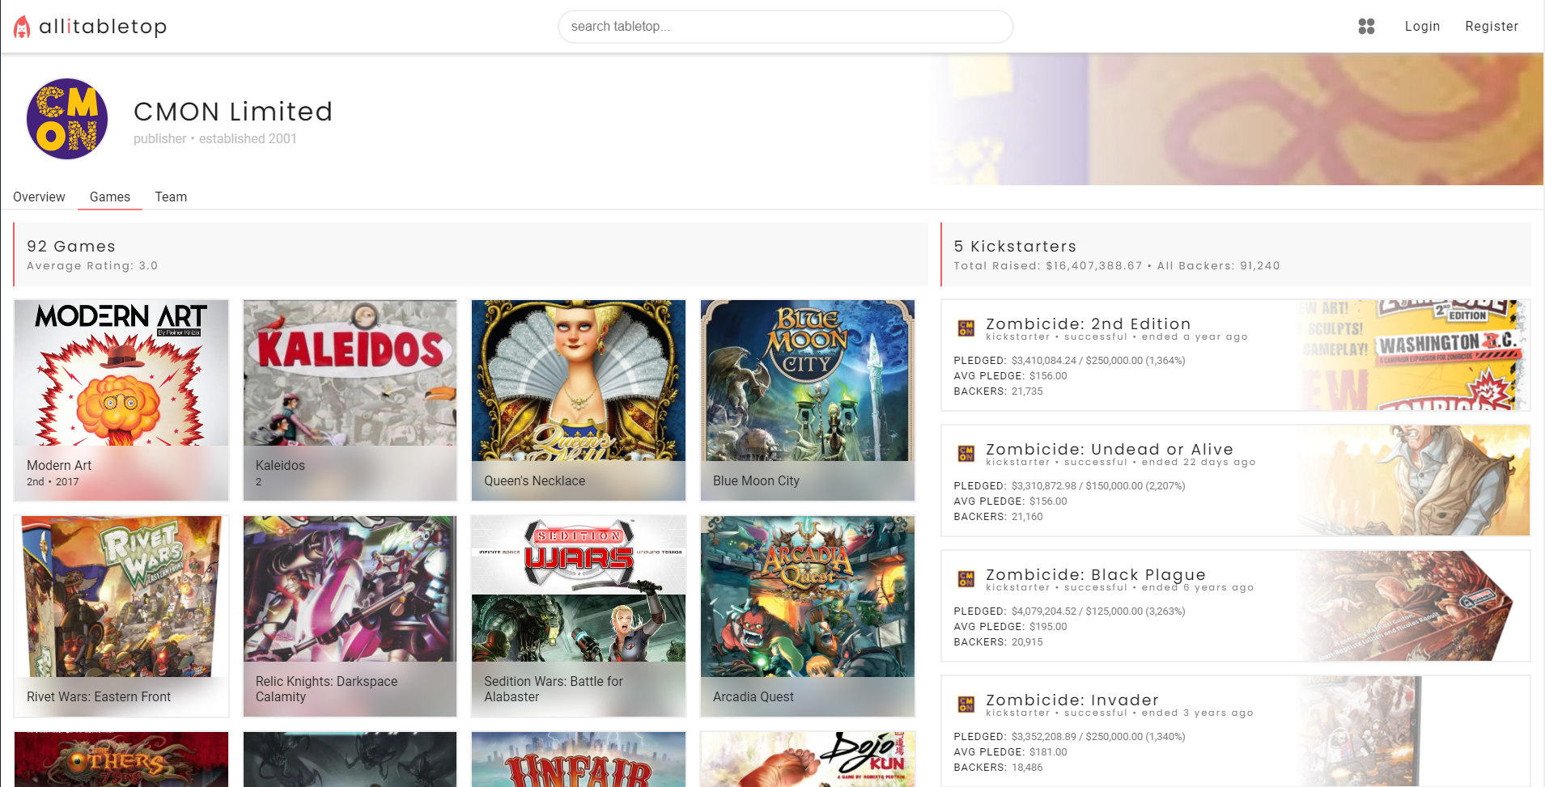Open Zombicide: Invader kickstarter title
Screen dimensions: 1545x787
point(1072,700)
